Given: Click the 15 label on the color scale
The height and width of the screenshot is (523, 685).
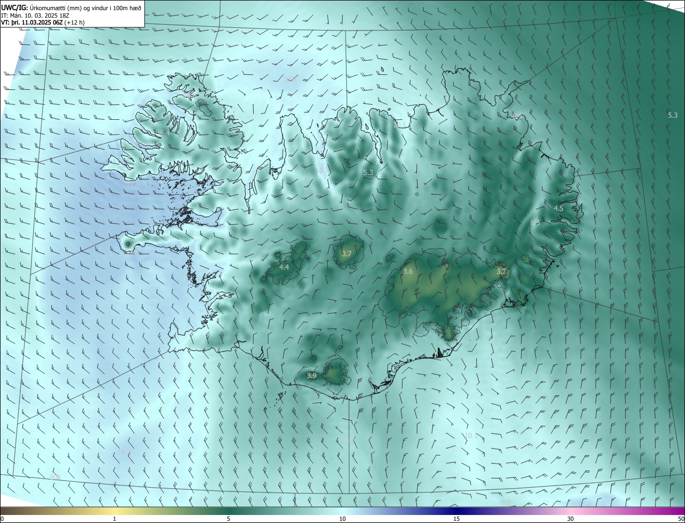Looking at the screenshot, I should [456, 519].
